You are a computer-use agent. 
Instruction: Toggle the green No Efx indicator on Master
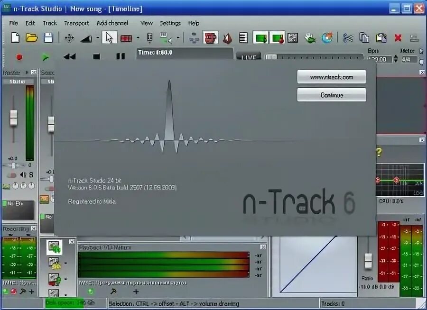4,203
